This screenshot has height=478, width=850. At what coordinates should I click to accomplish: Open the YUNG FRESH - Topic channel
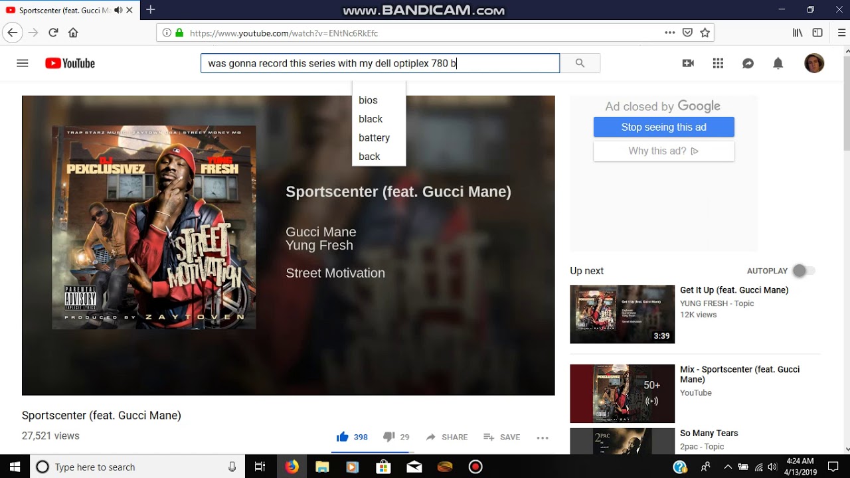(x=717, y=303)
